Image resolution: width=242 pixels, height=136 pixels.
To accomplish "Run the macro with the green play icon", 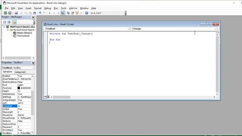I will point(50,13).
